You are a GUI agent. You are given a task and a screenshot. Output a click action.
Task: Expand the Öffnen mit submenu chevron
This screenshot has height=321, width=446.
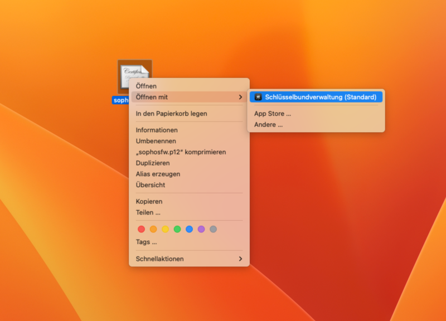pos(240,97)
